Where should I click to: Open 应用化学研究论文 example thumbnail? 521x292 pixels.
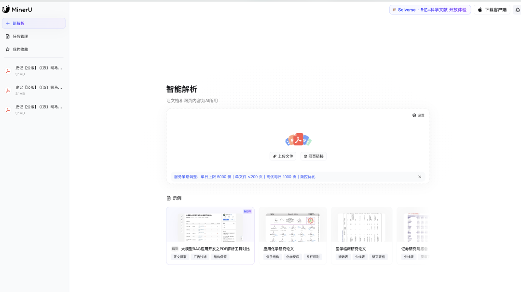click(x=292, y=227)
